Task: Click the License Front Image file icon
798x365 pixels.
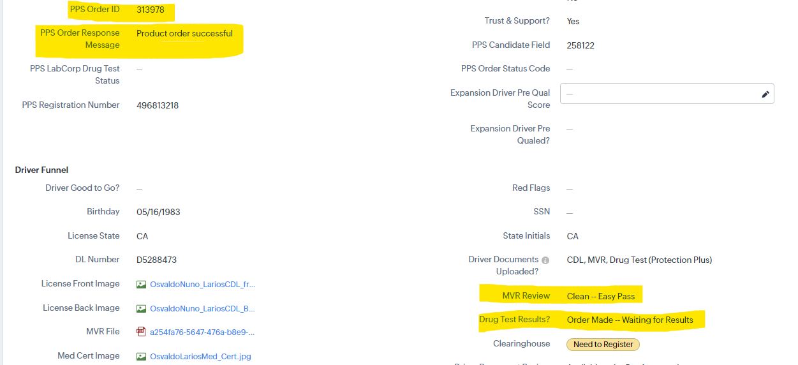Action: click(142, 285)
